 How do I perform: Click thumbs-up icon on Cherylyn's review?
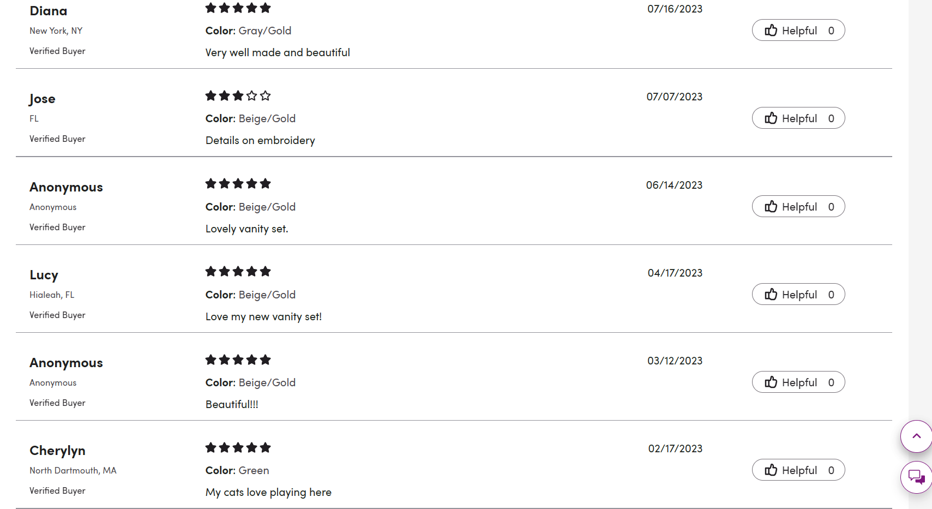point(771,470)
